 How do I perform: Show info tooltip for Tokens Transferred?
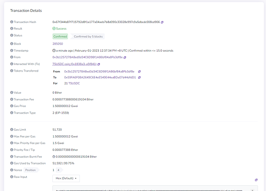[12, 71]
